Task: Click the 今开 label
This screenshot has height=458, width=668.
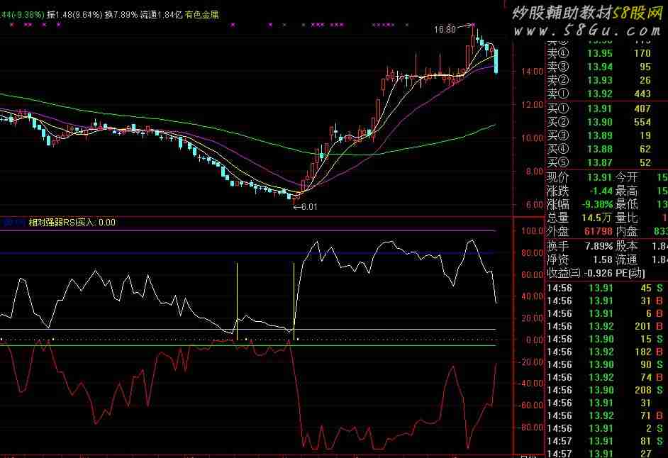Action: (626, 177)
